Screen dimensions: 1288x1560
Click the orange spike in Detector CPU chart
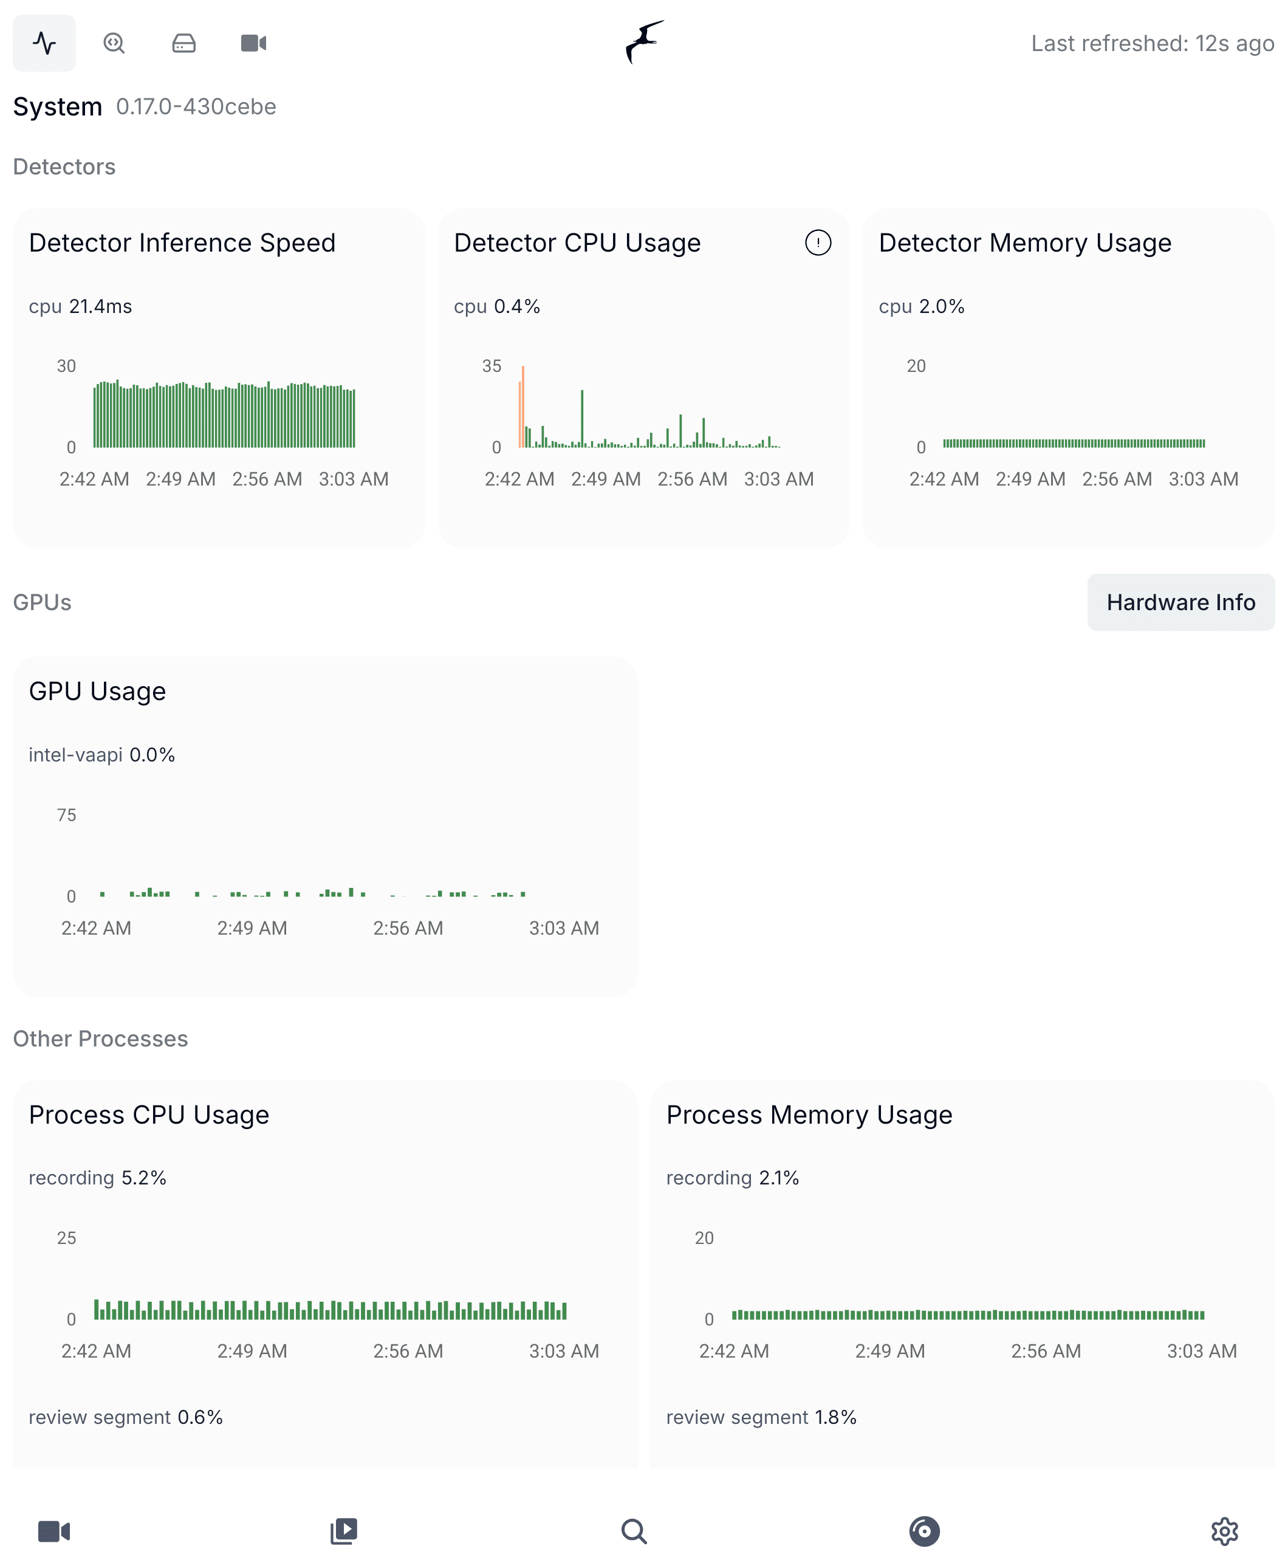[x=522, y=407]
